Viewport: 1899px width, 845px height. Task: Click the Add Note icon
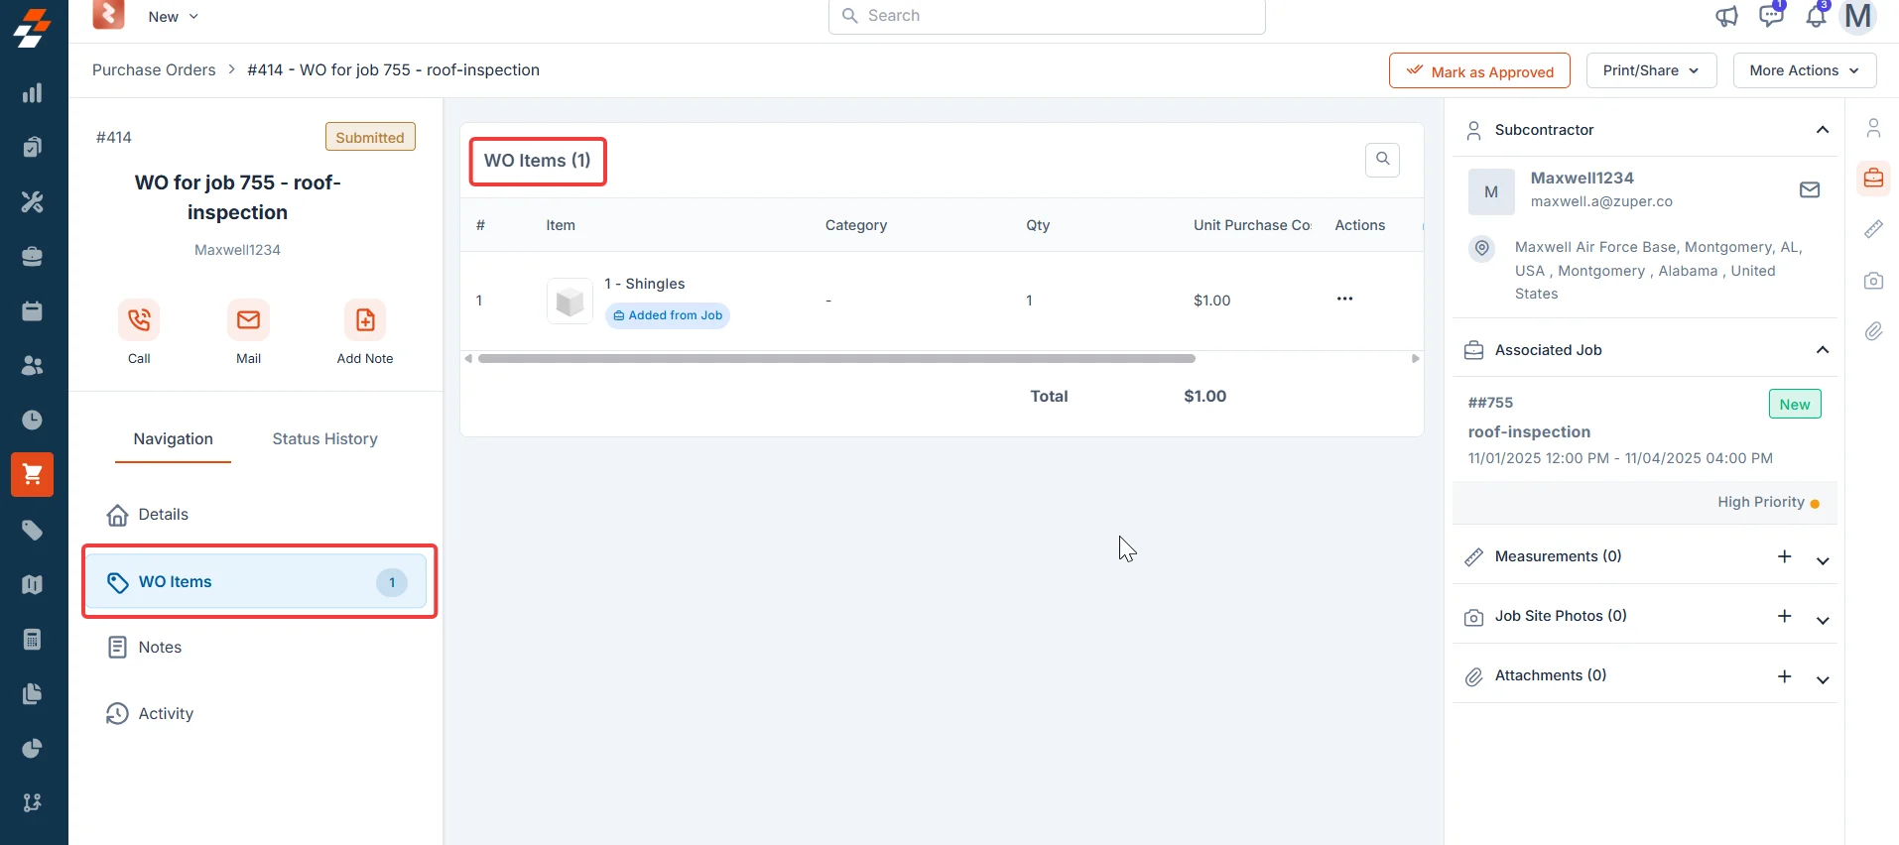[365, 319]
